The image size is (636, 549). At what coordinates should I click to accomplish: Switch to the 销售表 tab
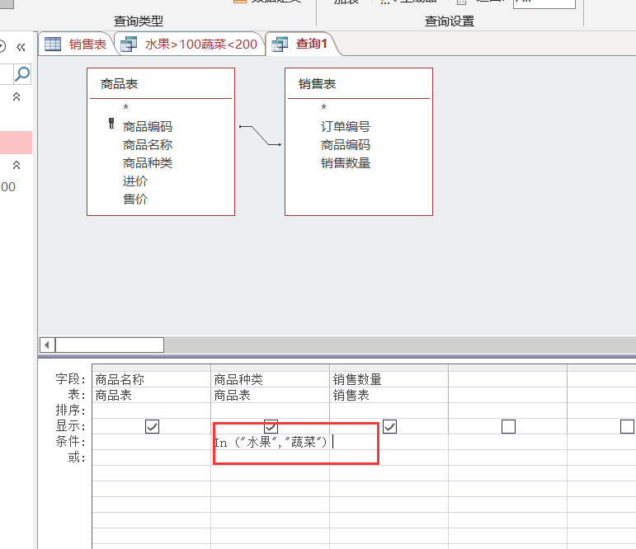[75, 44]
